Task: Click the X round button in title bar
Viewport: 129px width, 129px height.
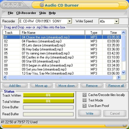Action: [6, 5]
